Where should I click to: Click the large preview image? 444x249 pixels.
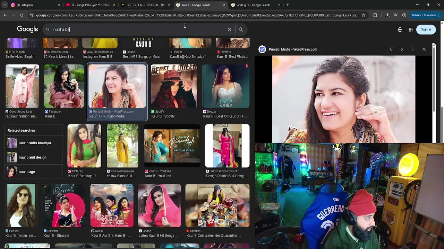point(343,99)
